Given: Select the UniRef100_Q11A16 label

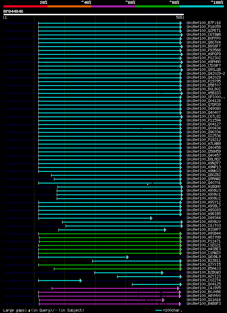Looking at the screenshot, I should pos(204,300).
